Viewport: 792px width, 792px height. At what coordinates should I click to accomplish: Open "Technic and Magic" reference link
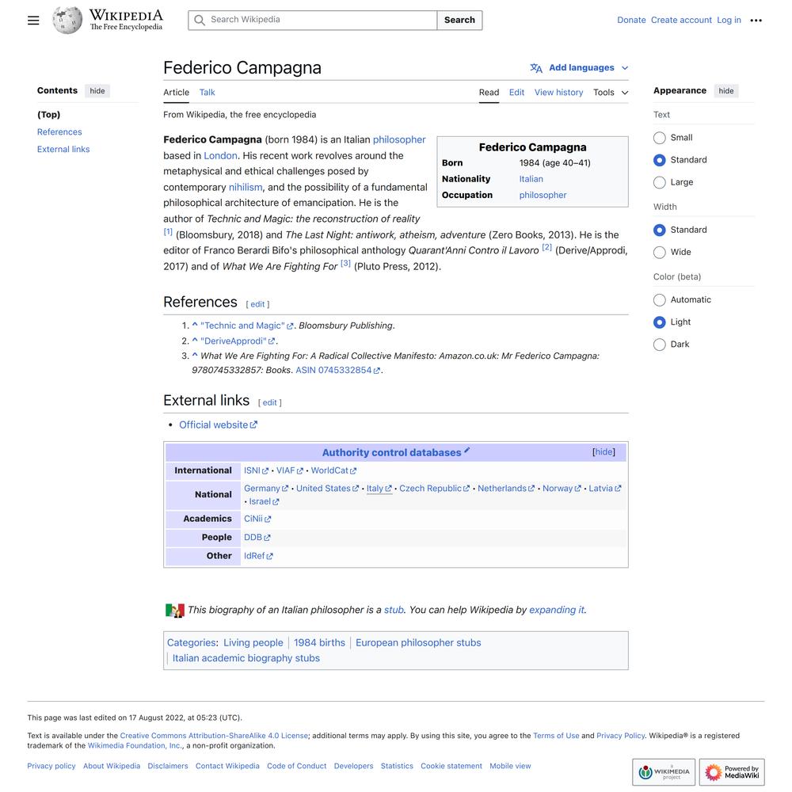tap(246, 326)
